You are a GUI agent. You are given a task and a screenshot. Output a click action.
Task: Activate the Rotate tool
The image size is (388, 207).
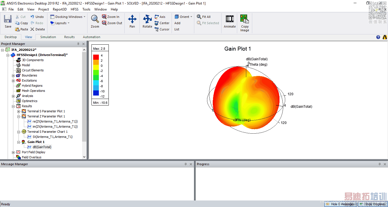(147, 21)
